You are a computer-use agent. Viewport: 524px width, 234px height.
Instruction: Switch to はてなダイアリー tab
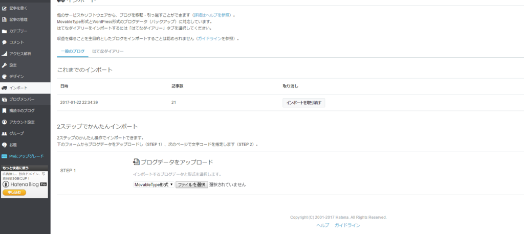click(x=108, y=52)
